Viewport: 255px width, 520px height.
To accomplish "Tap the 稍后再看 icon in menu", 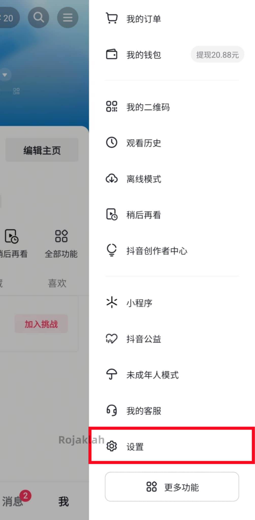I will click(x=111, y=215).
